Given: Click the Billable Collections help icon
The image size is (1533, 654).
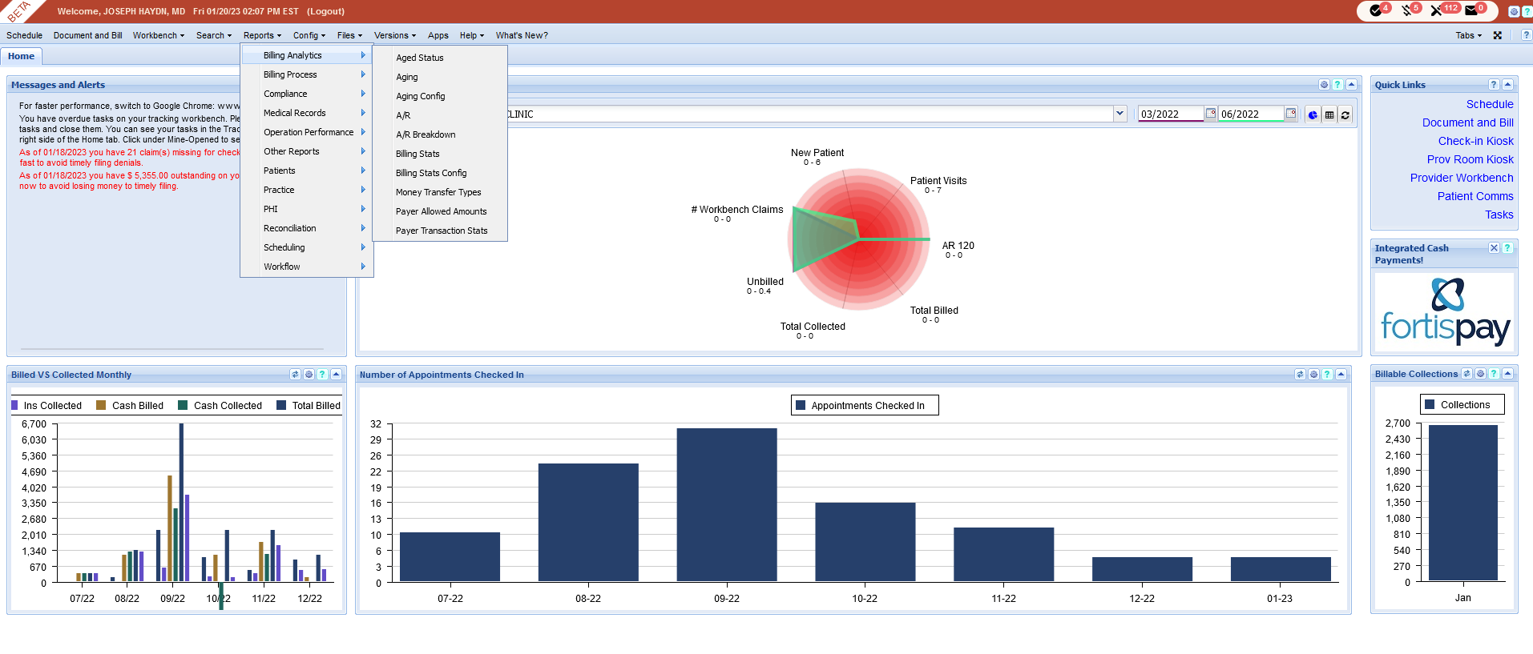Looking at the screenshot, I should (x=1494, y=374).
